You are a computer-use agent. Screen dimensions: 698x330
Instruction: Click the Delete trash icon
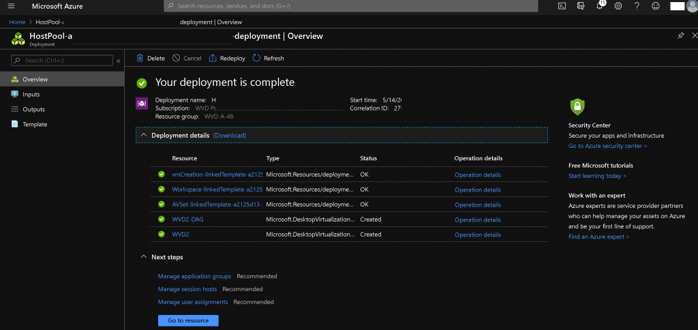coord(140,58)
